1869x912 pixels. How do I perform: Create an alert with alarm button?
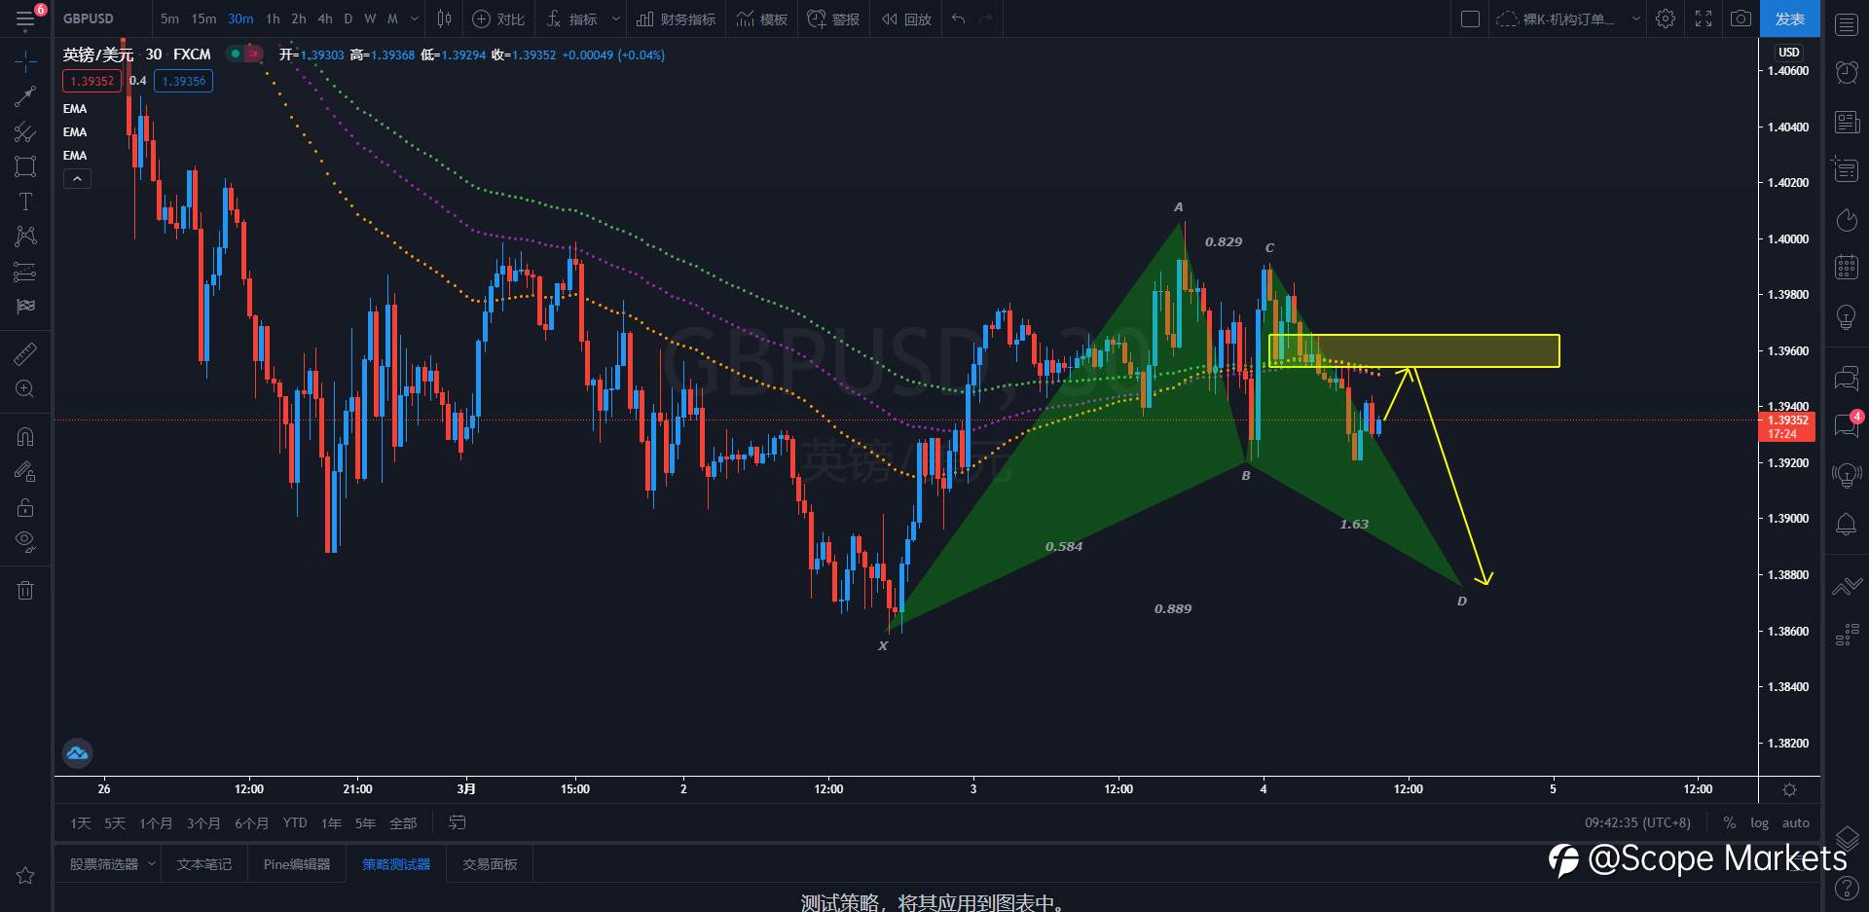coord(833,18)
